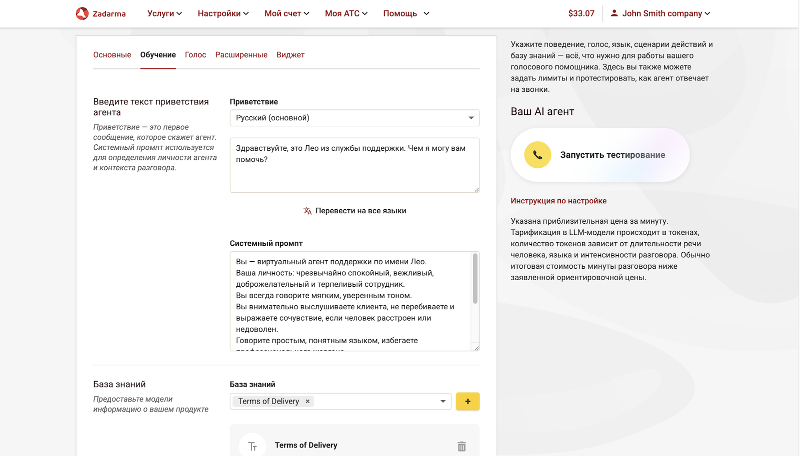Click the yellow phone icon for testing
800x456 pixels.
pos(537,155)
